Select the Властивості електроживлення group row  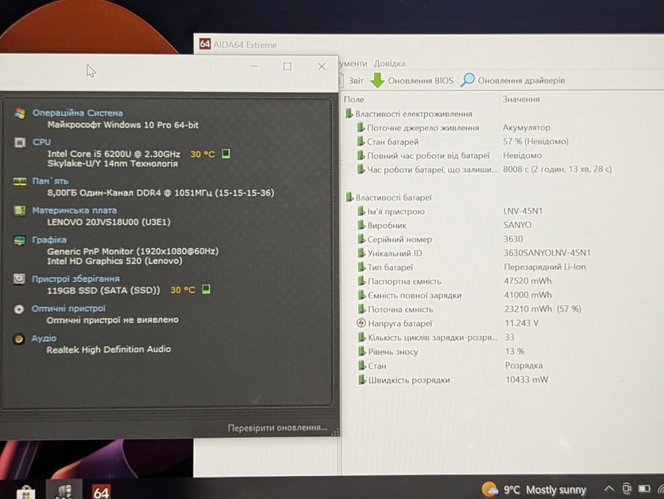pyautogui.click(x=409, y=114)
